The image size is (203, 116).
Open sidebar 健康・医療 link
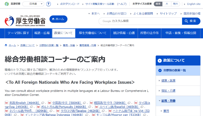(x=168, y=81)
